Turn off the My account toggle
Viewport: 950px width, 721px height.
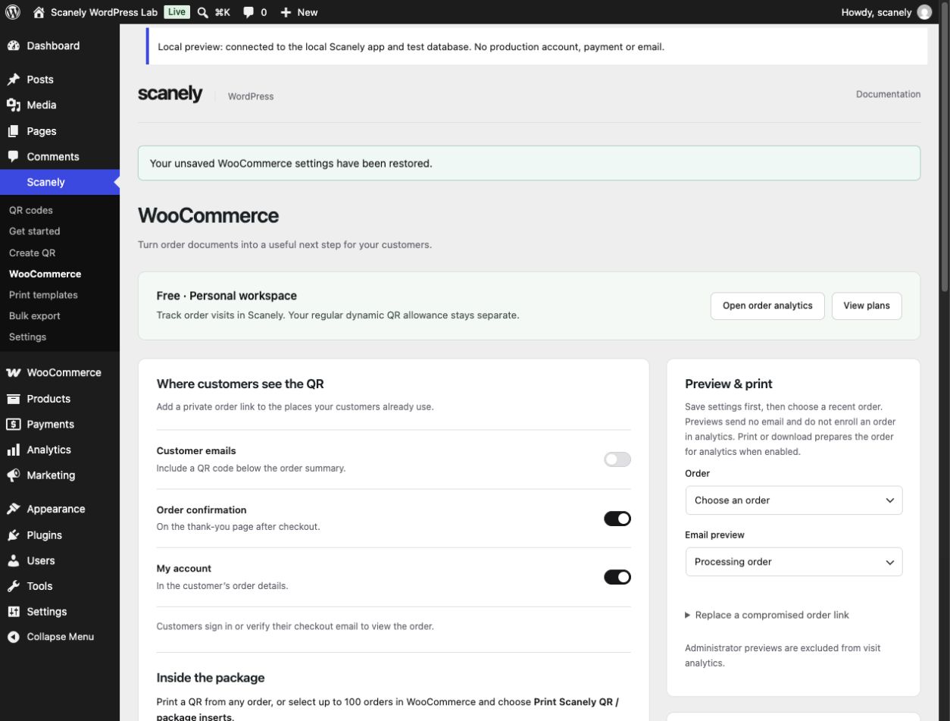coord(617,577)
